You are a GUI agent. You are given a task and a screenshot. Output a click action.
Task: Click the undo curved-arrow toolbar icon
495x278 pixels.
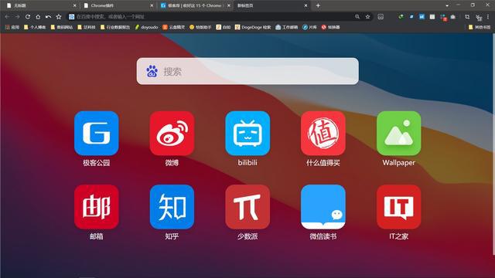coord(48,17)
